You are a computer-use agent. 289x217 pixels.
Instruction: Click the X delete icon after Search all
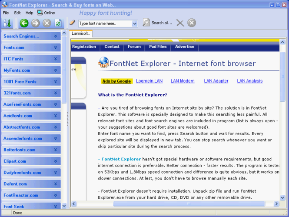pos(180,23)
